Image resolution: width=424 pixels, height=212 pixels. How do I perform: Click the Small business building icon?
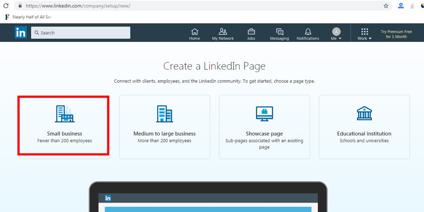(65, 114)
